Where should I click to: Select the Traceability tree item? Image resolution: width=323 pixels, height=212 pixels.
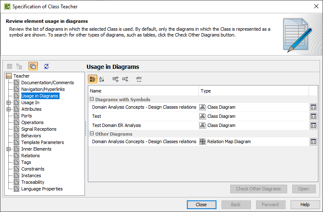[33, 182]
